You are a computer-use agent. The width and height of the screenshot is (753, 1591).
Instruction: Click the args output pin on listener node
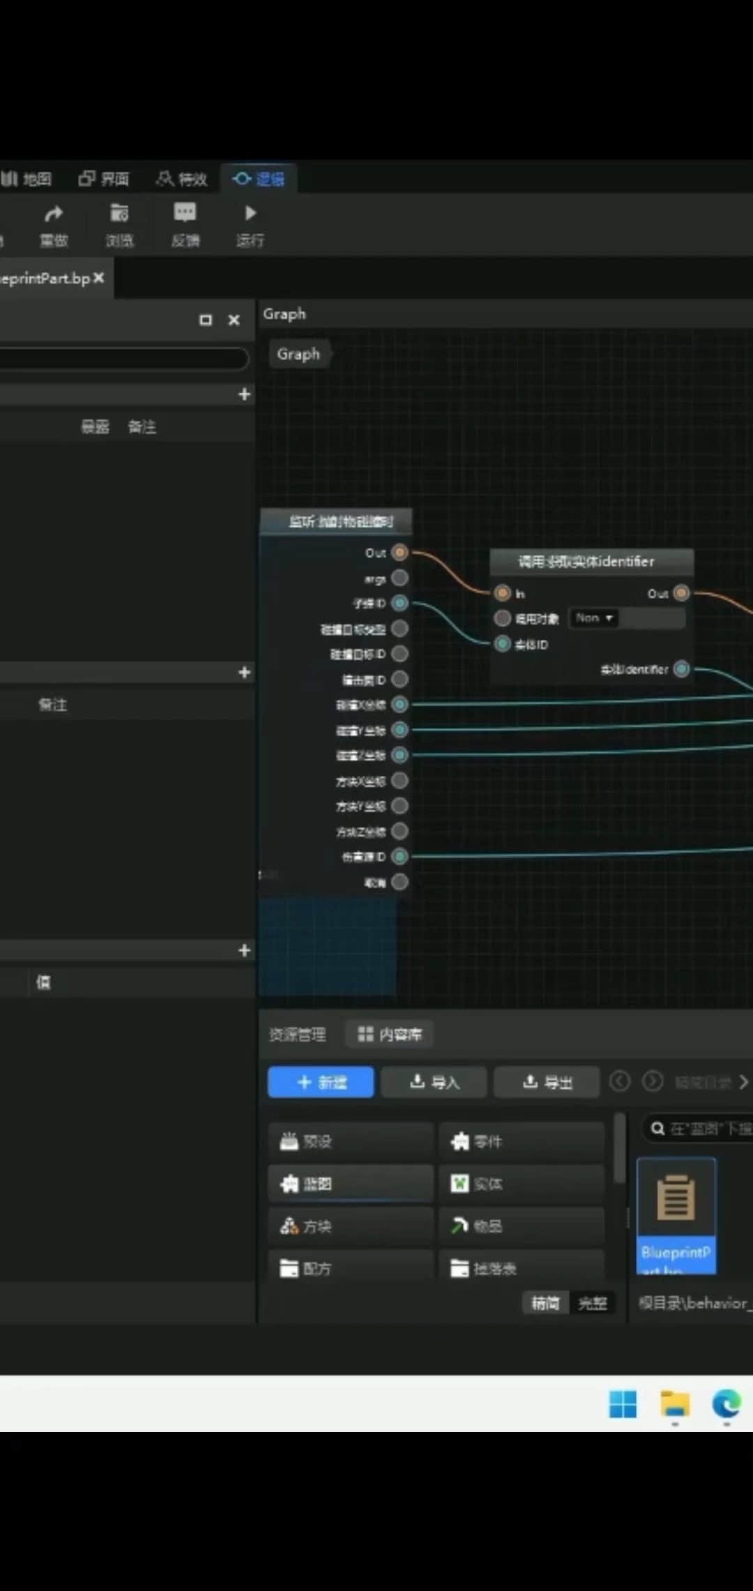tap(400, 578)
